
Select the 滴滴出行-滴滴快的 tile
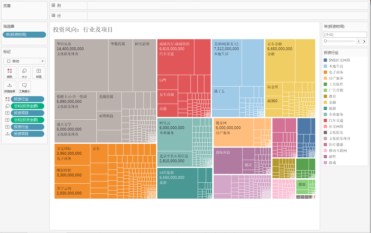pyautogui.click(x=176, y=57)
